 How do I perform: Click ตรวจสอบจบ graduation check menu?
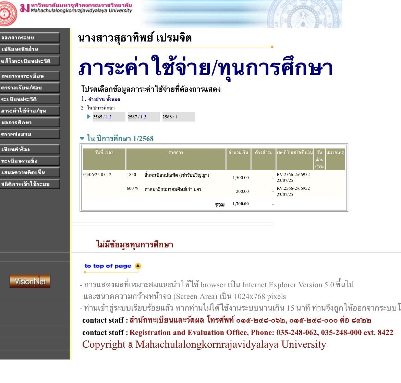tap(30, 134)
